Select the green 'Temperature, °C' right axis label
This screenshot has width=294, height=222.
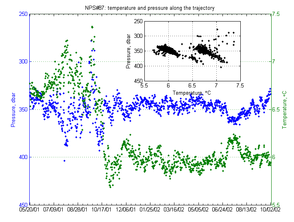[x=284, y=110]
